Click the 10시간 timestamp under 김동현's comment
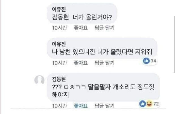 point(59,106)
